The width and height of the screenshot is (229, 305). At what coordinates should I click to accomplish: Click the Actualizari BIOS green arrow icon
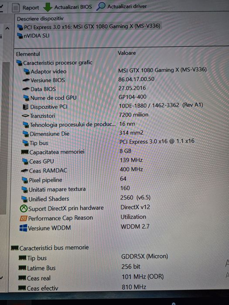pyautogui.click(x=48, y=7)
